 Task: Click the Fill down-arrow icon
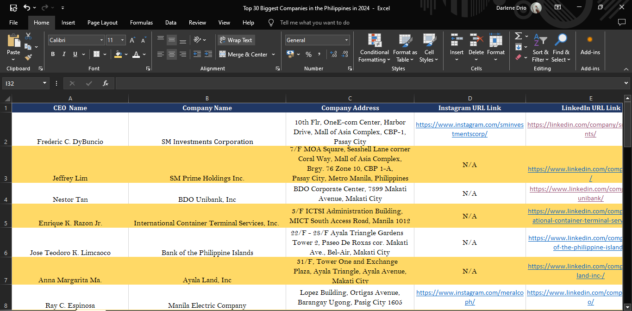pos(519,47)
